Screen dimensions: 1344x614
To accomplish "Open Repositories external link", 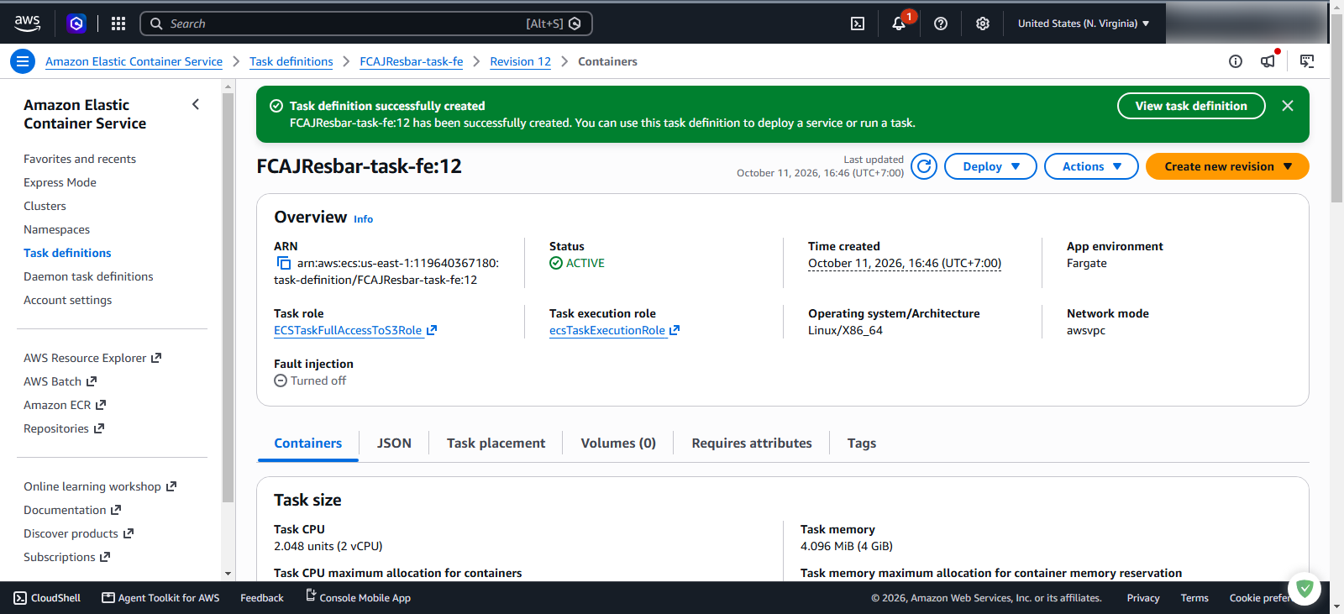I will coord(64,428).
